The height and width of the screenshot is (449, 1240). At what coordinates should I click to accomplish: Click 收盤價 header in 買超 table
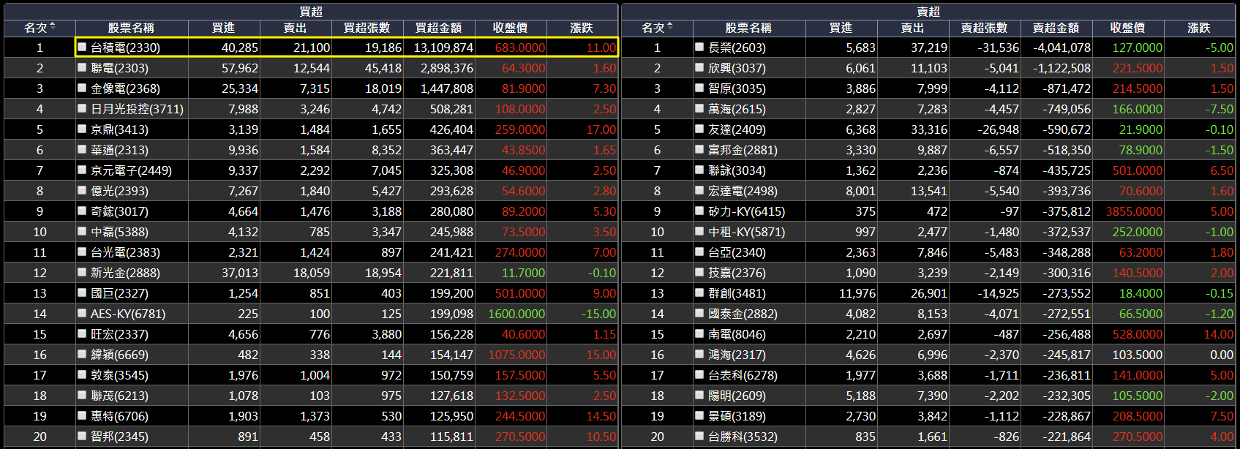(x=511, y=27)
